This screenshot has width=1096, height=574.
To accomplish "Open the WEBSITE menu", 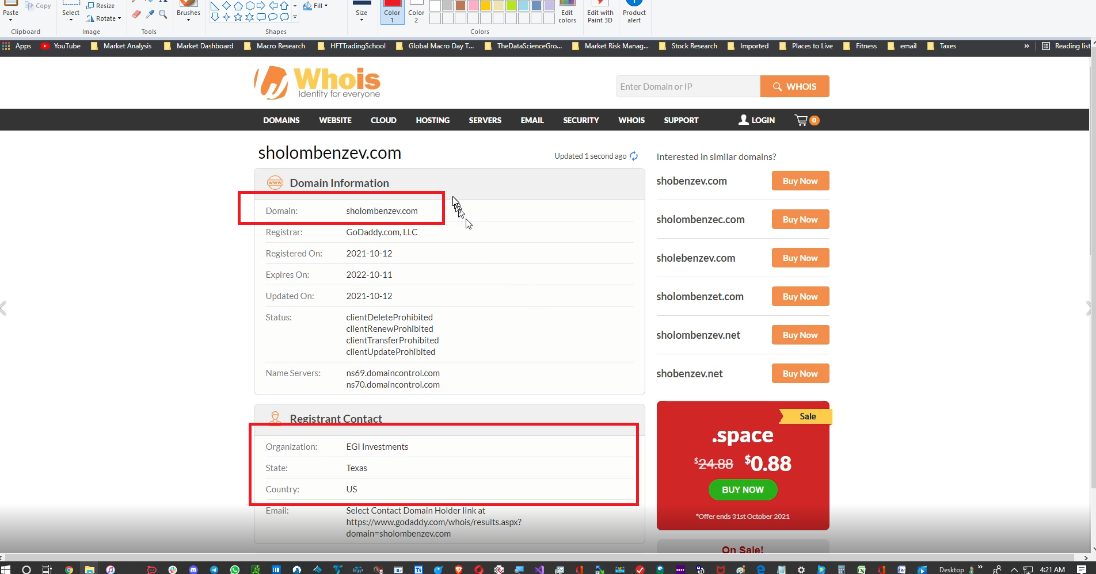I will pyautogui.click(x=335, y=120).
